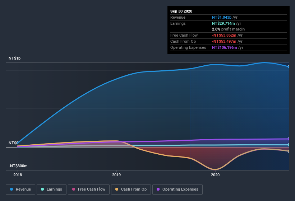Click the NT$1.043b revenue value

click(222, 17)
